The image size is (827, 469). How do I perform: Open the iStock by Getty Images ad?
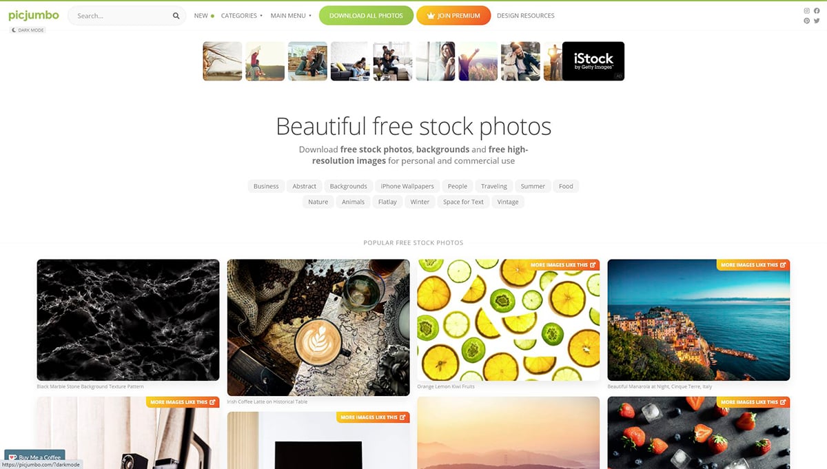[x=593, y=61]
